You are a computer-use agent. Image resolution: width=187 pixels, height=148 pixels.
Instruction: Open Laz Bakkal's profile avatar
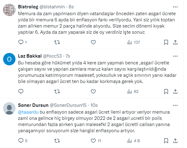click(10, 59)
